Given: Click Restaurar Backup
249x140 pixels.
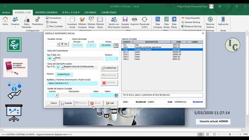Looking at the screenshot, I should tap(191, 26).
